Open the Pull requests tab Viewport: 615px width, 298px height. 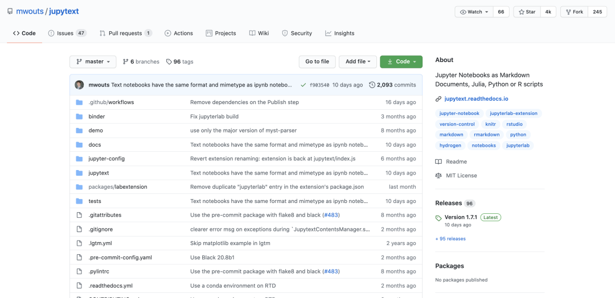pyautogui.click(x=126, y=34)
